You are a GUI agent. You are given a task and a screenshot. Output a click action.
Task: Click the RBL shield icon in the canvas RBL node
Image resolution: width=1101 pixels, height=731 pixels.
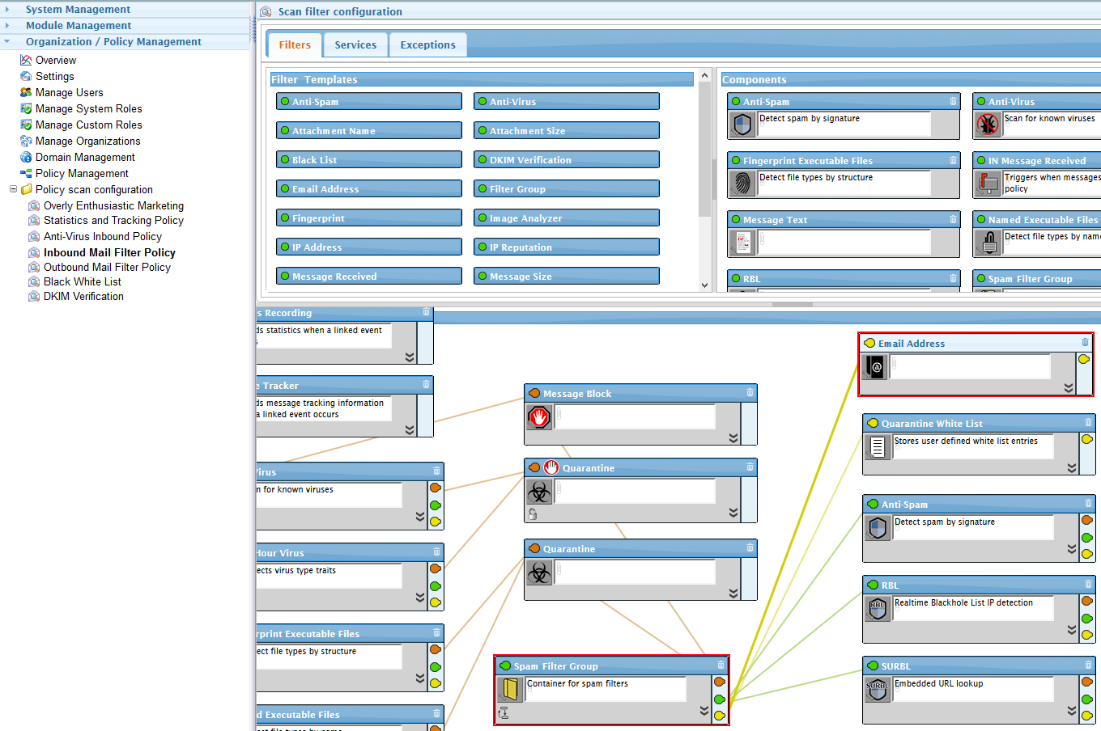point(878,608)
